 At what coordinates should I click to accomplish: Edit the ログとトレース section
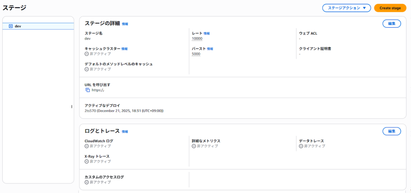[x=391, y=131]
